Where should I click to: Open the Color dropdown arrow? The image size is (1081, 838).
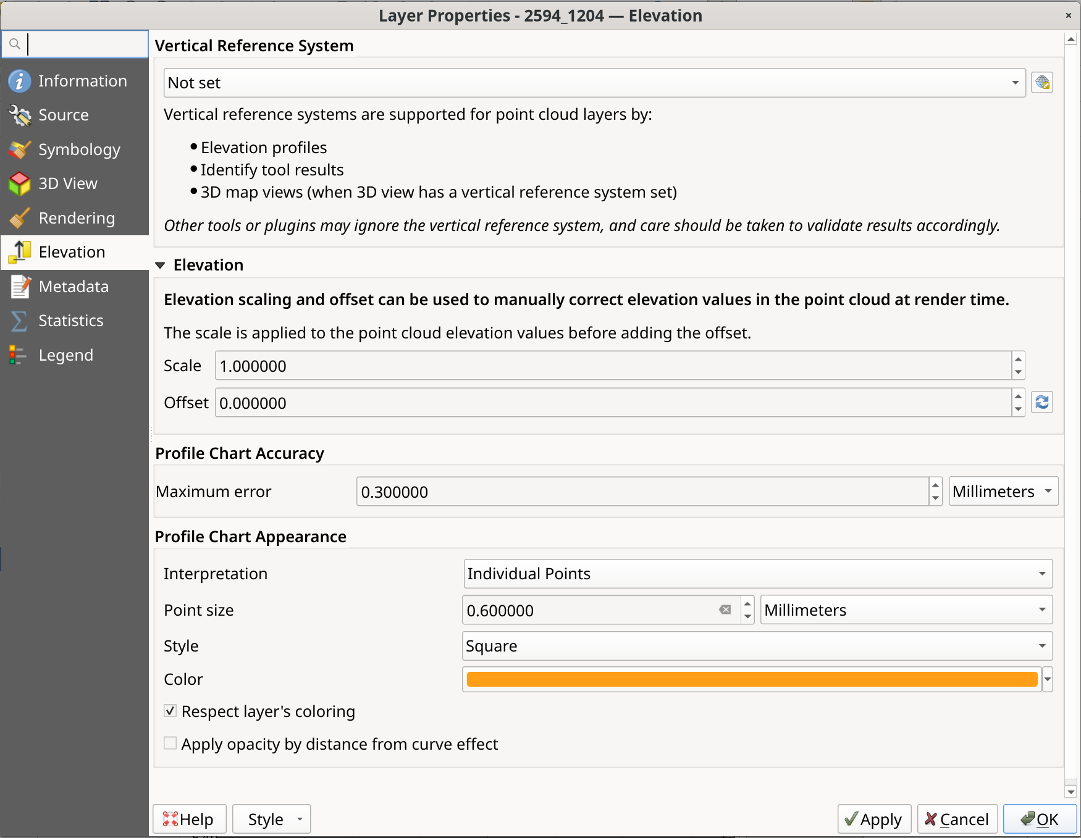(1048, 679)
